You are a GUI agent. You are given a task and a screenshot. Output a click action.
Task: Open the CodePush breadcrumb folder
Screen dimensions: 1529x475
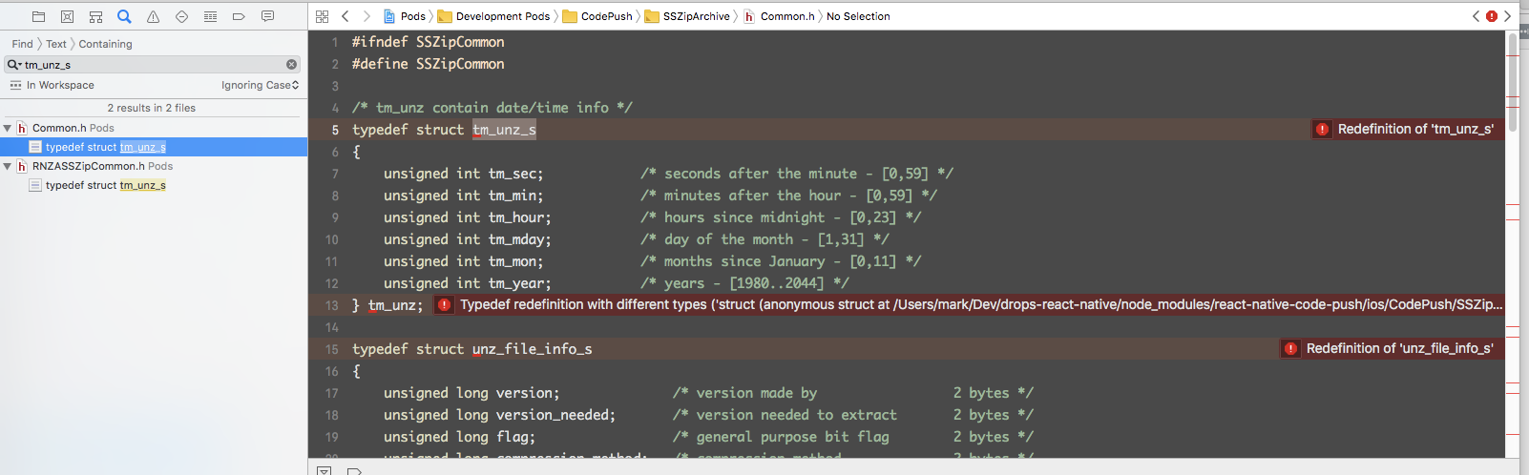pyautogui.click(x=597, y=16)
